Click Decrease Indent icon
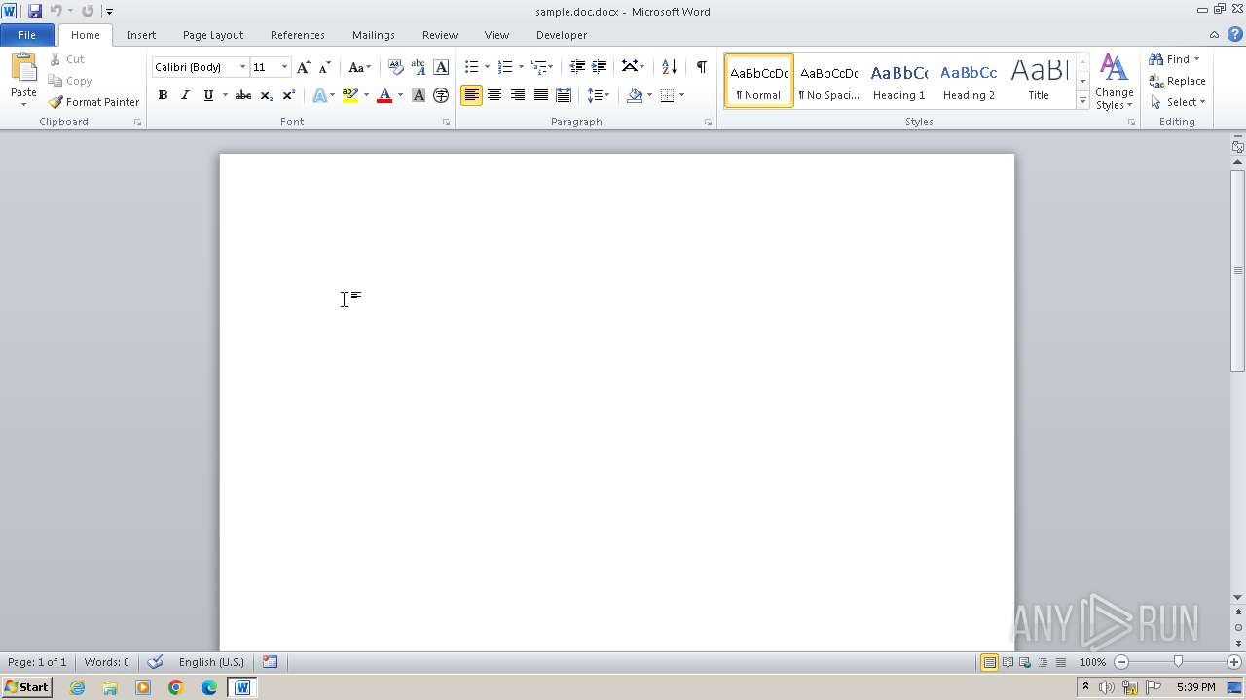This screenshot has width=1246, height=700. 577,67
